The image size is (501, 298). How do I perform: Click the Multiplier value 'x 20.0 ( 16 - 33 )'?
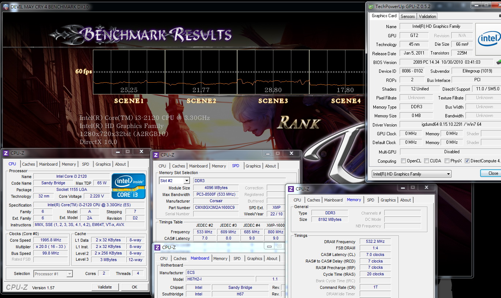tap(51, 246)
